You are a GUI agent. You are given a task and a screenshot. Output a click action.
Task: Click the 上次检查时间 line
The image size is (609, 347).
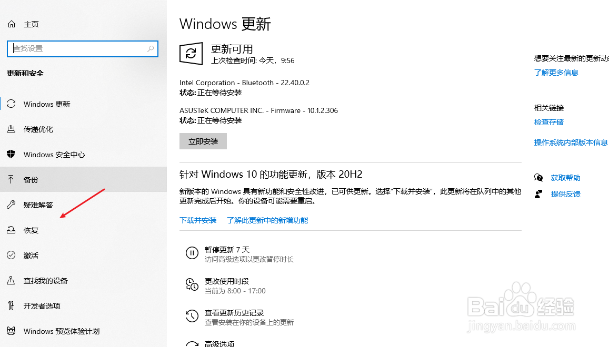pyautogui.click(x=253, y=60)
